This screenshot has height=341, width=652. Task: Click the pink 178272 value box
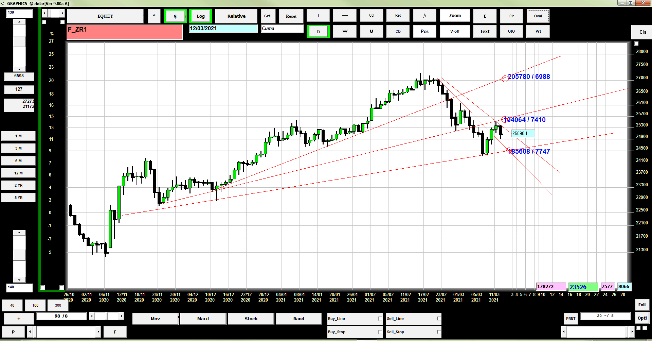pos(551,287)
